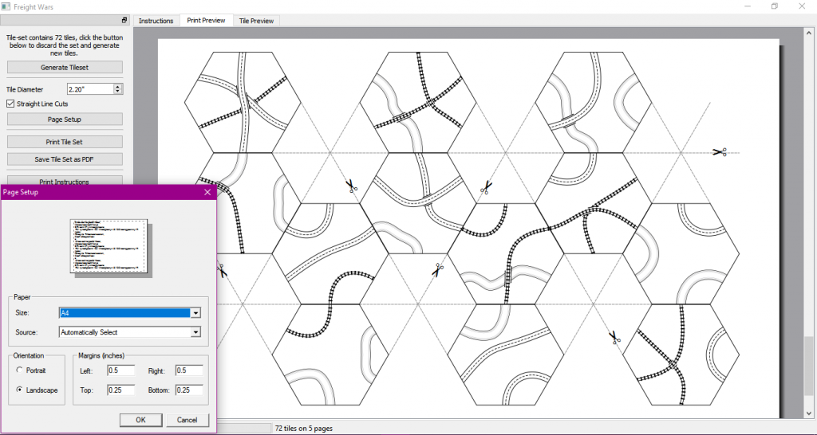The width and height of the screenshot is (817, 435).
Task: Expand the paper Source dropdown
Action: click(x=195, y=332)
